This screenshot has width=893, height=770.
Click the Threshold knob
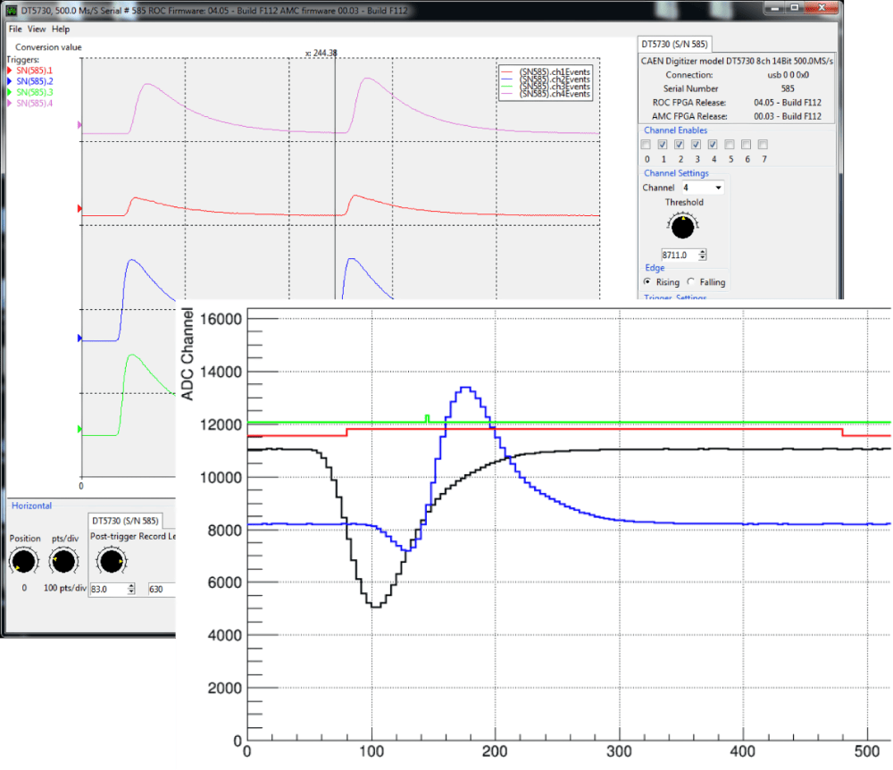683,227
